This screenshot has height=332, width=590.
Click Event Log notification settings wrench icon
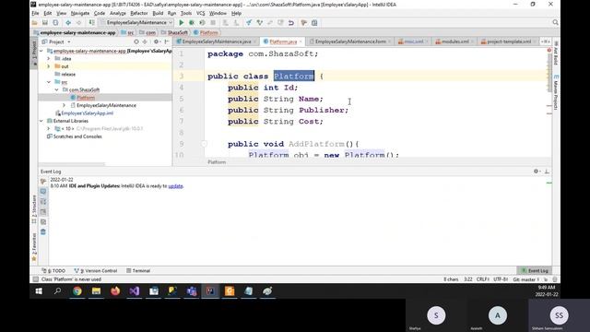43,181
